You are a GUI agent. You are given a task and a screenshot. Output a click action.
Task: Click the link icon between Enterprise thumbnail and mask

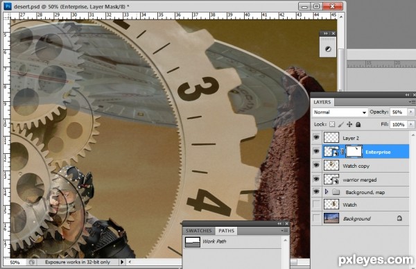coord(343,152)
